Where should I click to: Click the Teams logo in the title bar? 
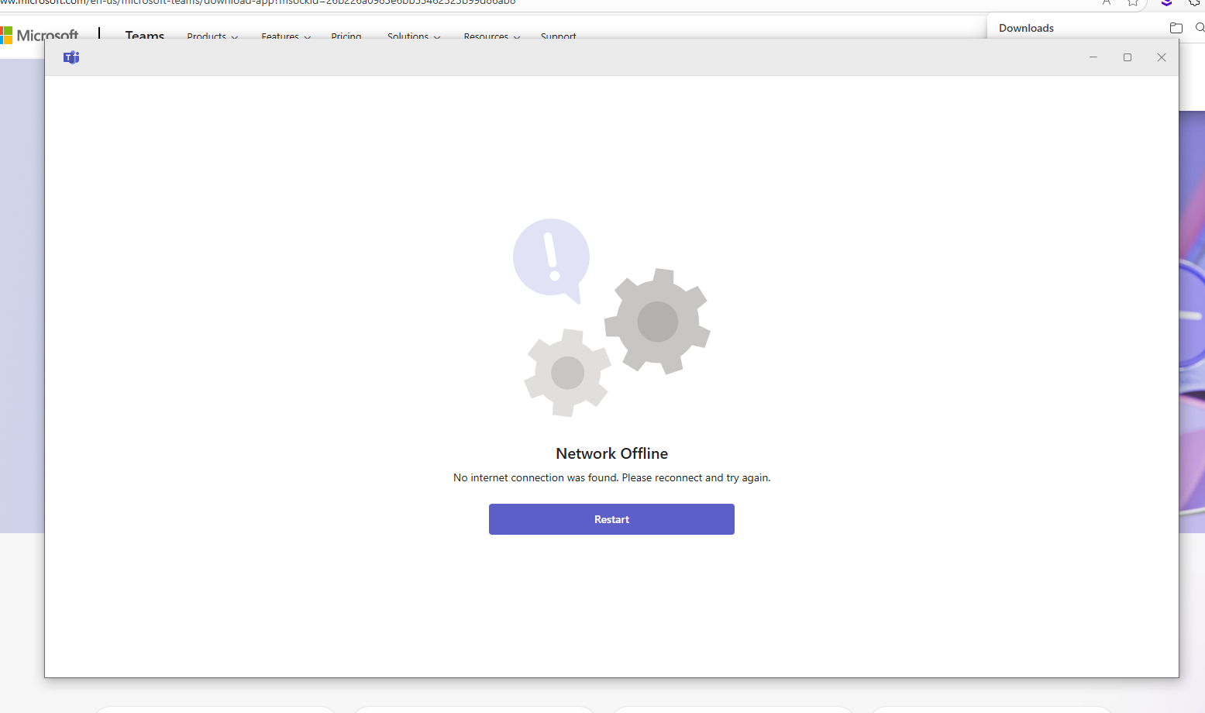tap(71, 57)
